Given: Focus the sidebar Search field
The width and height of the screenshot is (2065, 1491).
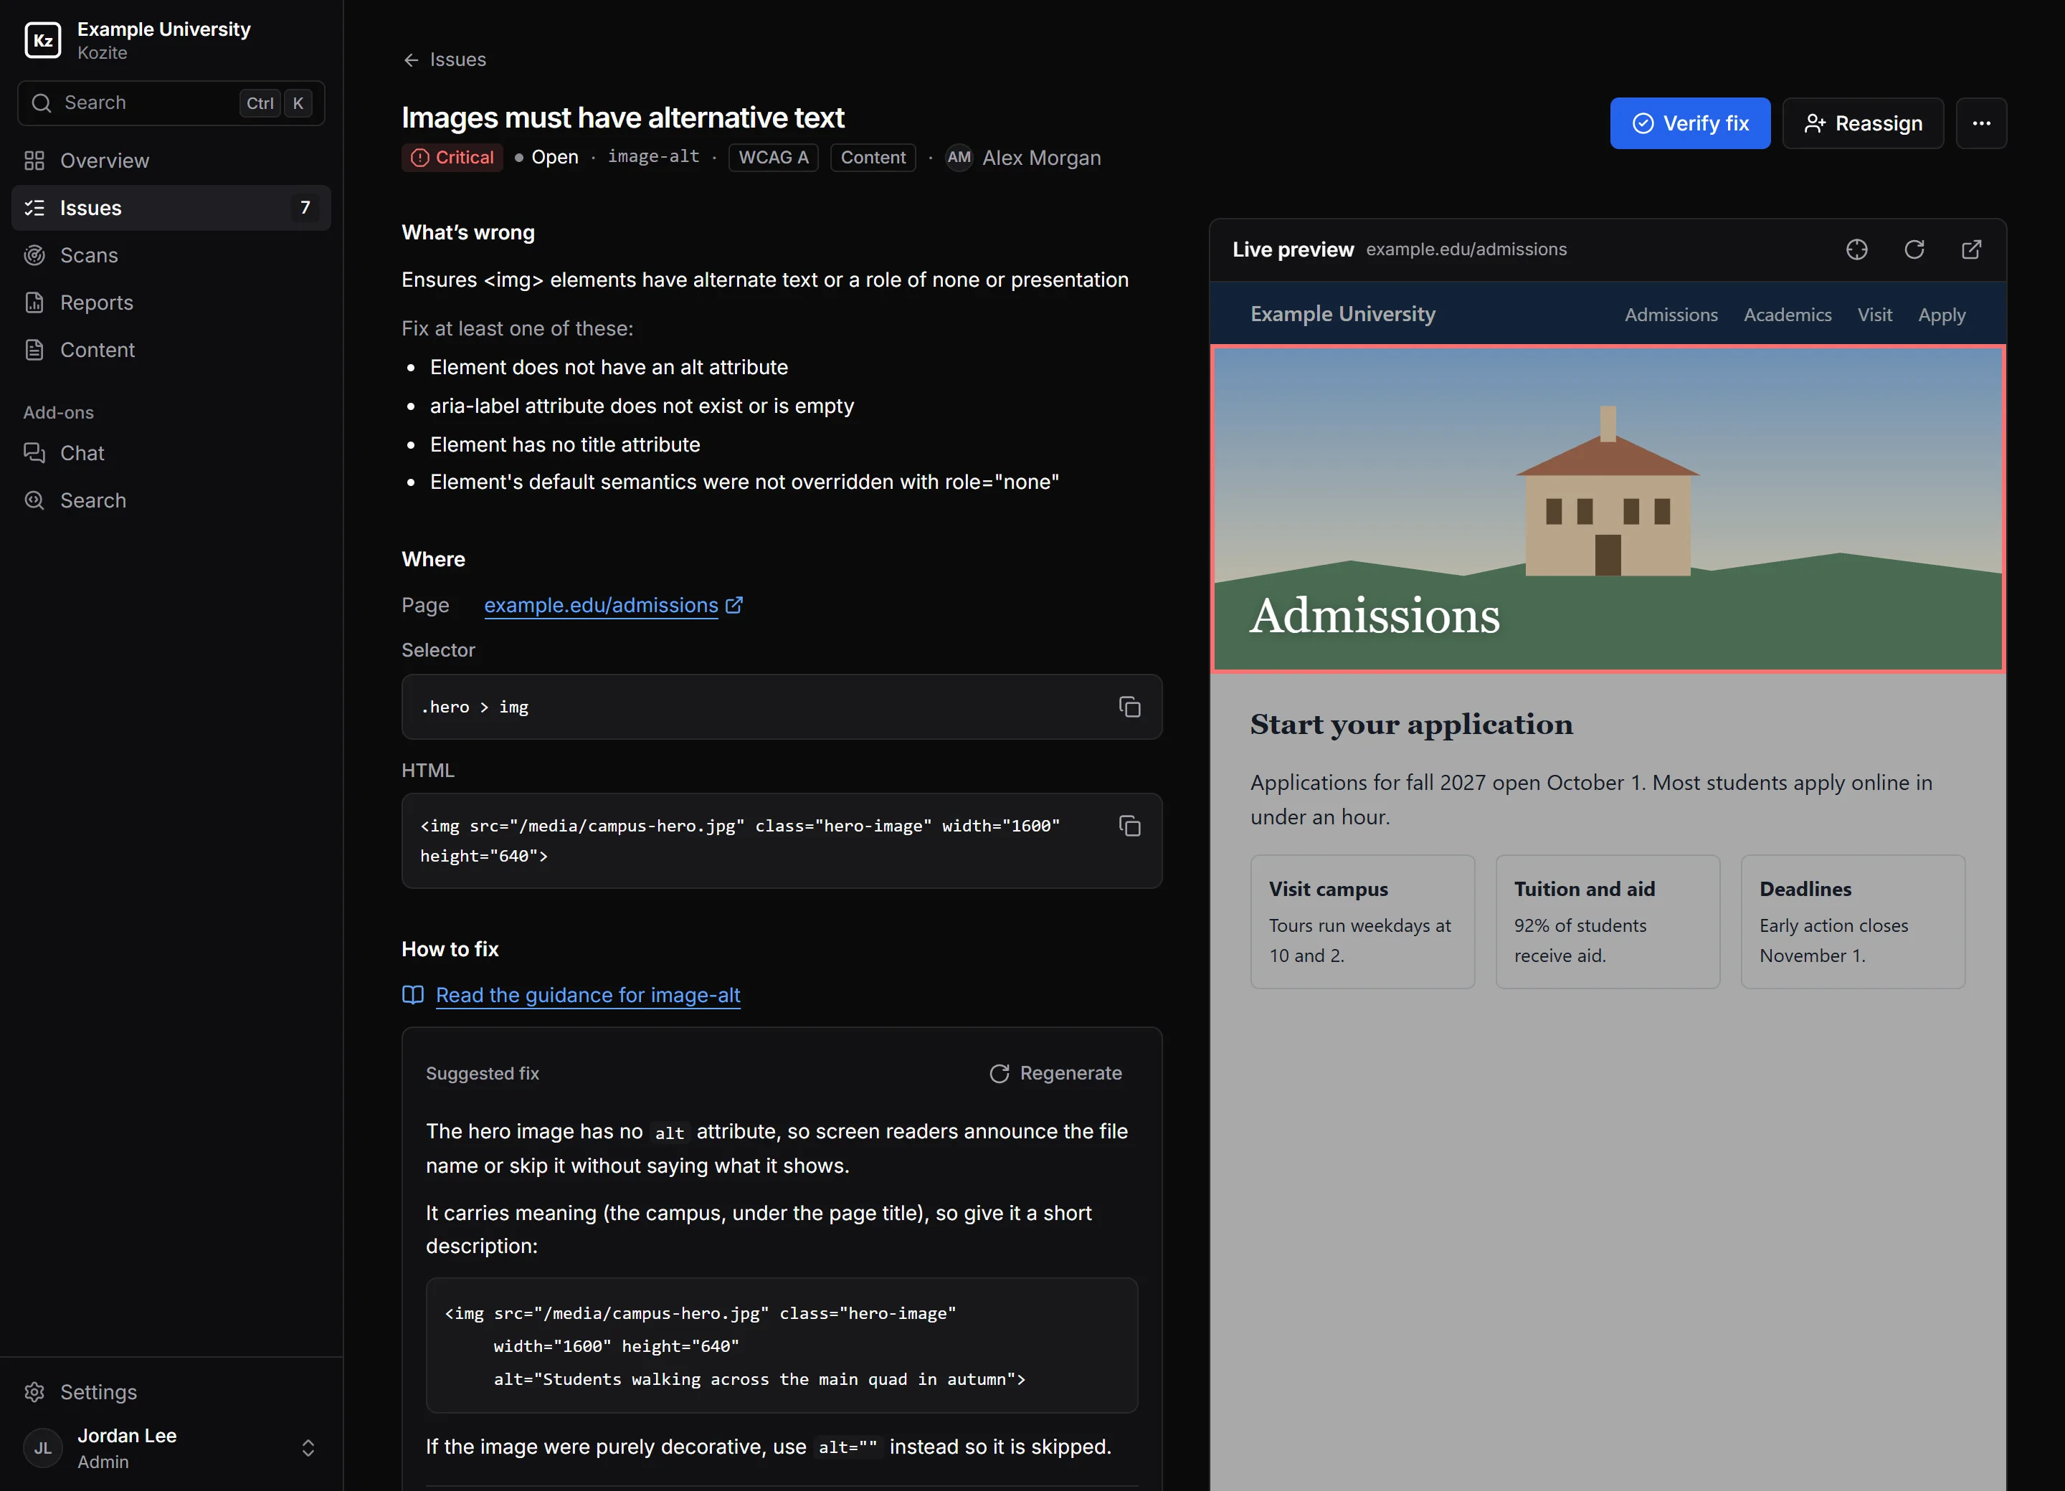Looking at the screenshot, I should [171, 103].
